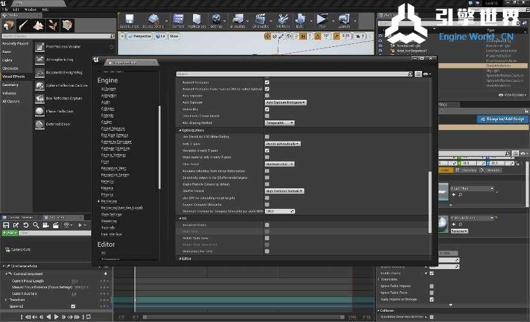Collapse the VR settings section
Screen dimensions: 530x322
coord(180,218)
